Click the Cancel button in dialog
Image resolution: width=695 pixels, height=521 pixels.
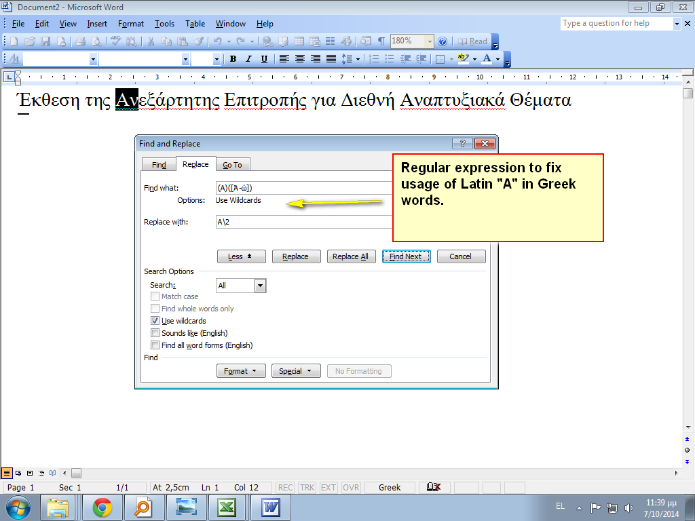461,256
